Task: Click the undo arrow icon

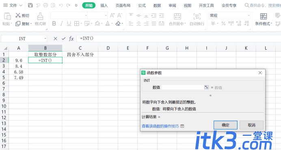Action: click(x=61, y=5)
